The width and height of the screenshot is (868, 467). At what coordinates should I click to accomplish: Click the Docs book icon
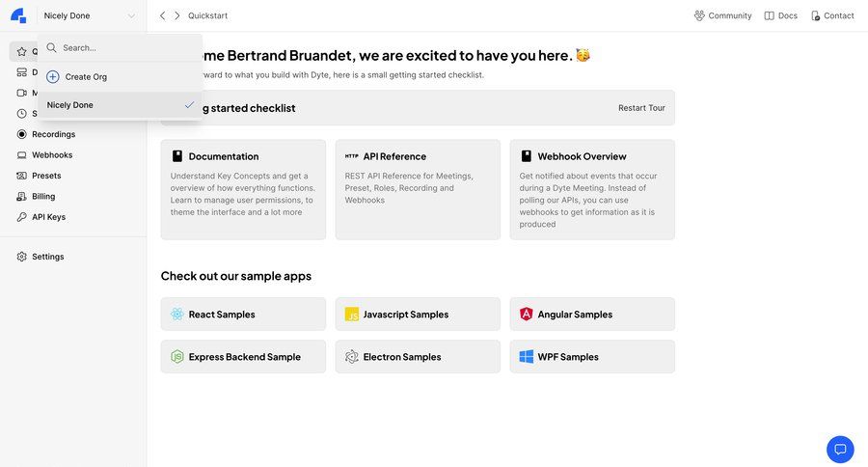769,15
